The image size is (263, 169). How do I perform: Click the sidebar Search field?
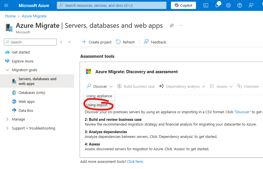pos(30,42)
